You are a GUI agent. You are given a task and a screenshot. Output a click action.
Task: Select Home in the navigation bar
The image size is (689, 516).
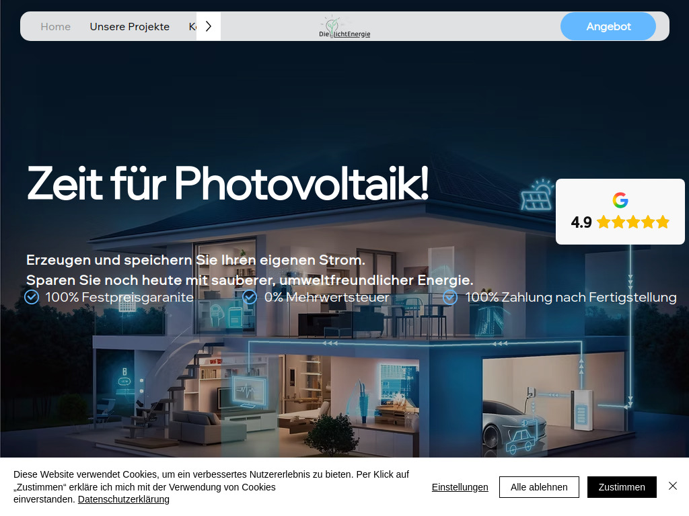pyautogui.click(x=55, y=26)
